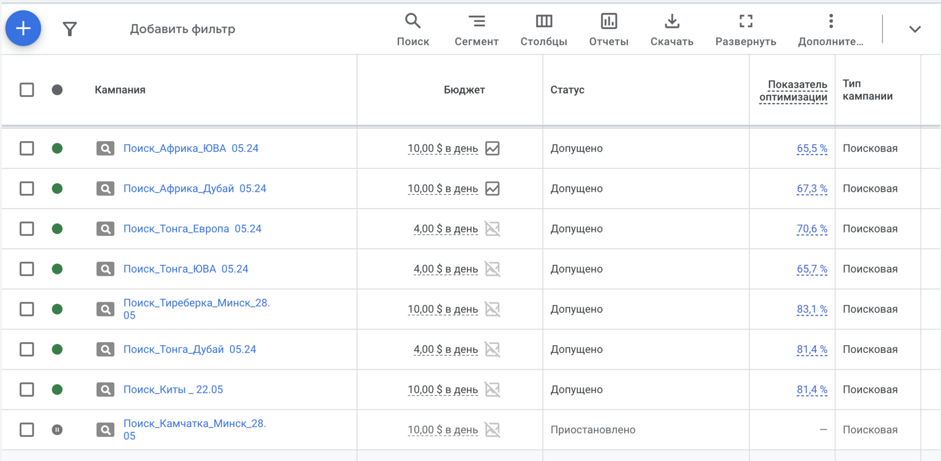Open green status dot dropdown for Поиск_Тонга_ЮВА

click(57, 269)
